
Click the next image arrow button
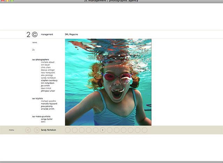tap(37, 130)
